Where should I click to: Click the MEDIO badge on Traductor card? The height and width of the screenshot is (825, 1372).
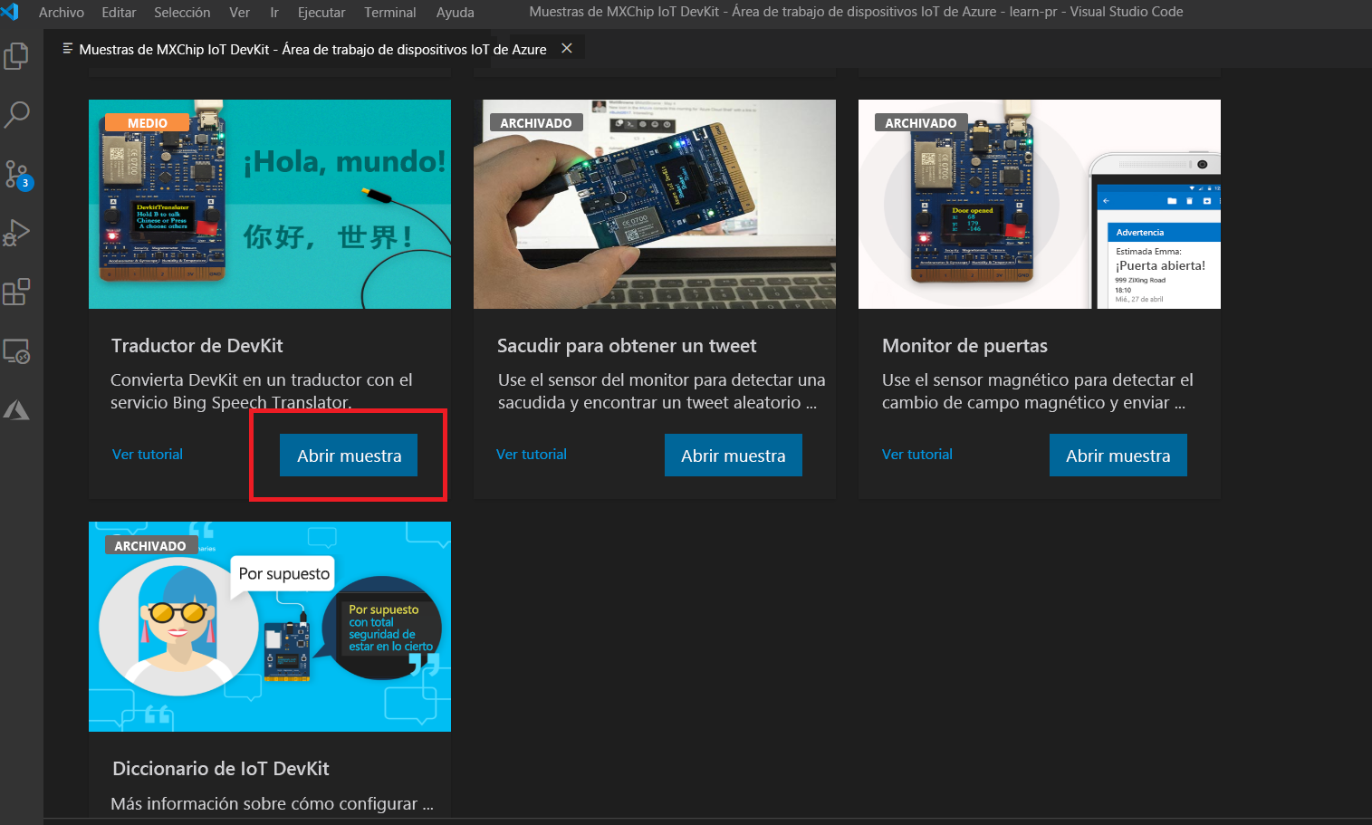tap(148, 123)
